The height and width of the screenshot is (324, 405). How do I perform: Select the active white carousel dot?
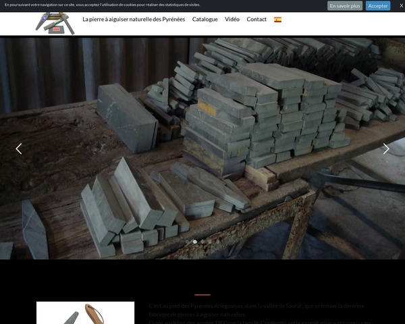195,242
